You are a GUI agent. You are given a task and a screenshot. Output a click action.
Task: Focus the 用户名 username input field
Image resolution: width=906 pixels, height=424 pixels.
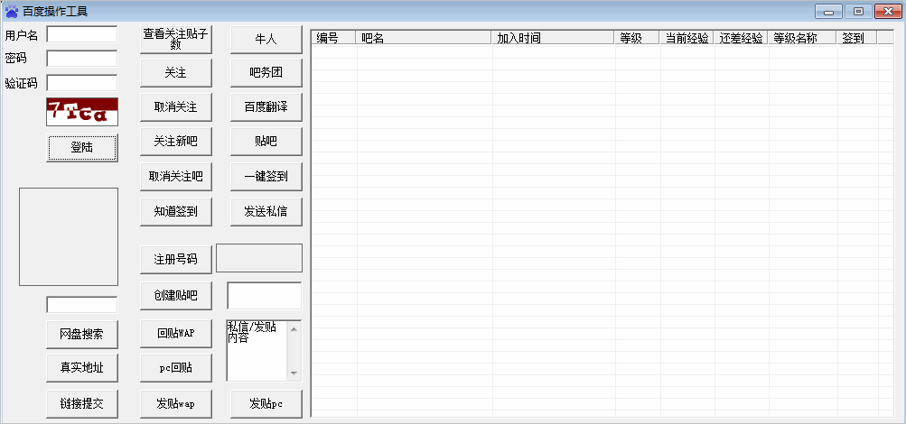click(82, 34)
